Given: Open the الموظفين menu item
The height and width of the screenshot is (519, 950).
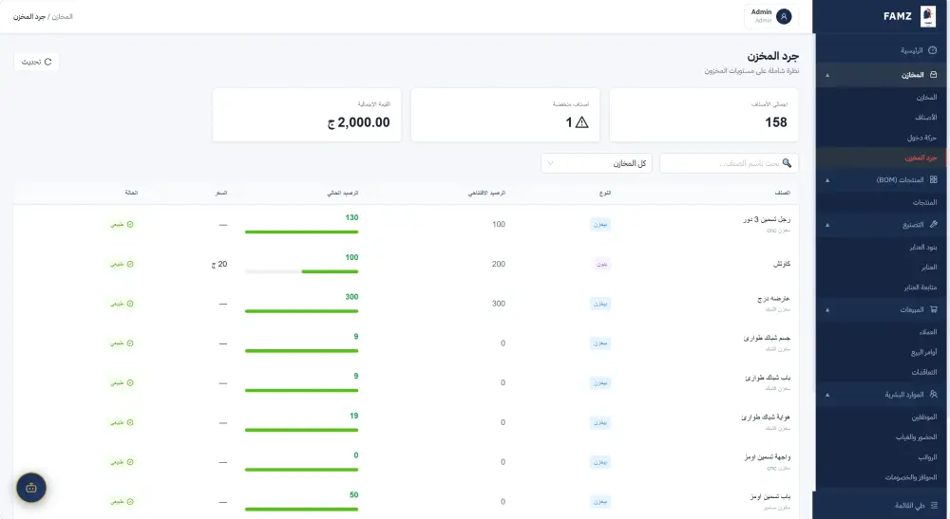Looking at the screenshot, I should coord(881,417).
